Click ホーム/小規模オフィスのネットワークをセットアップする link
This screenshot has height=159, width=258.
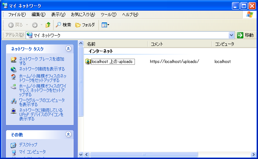42,78
